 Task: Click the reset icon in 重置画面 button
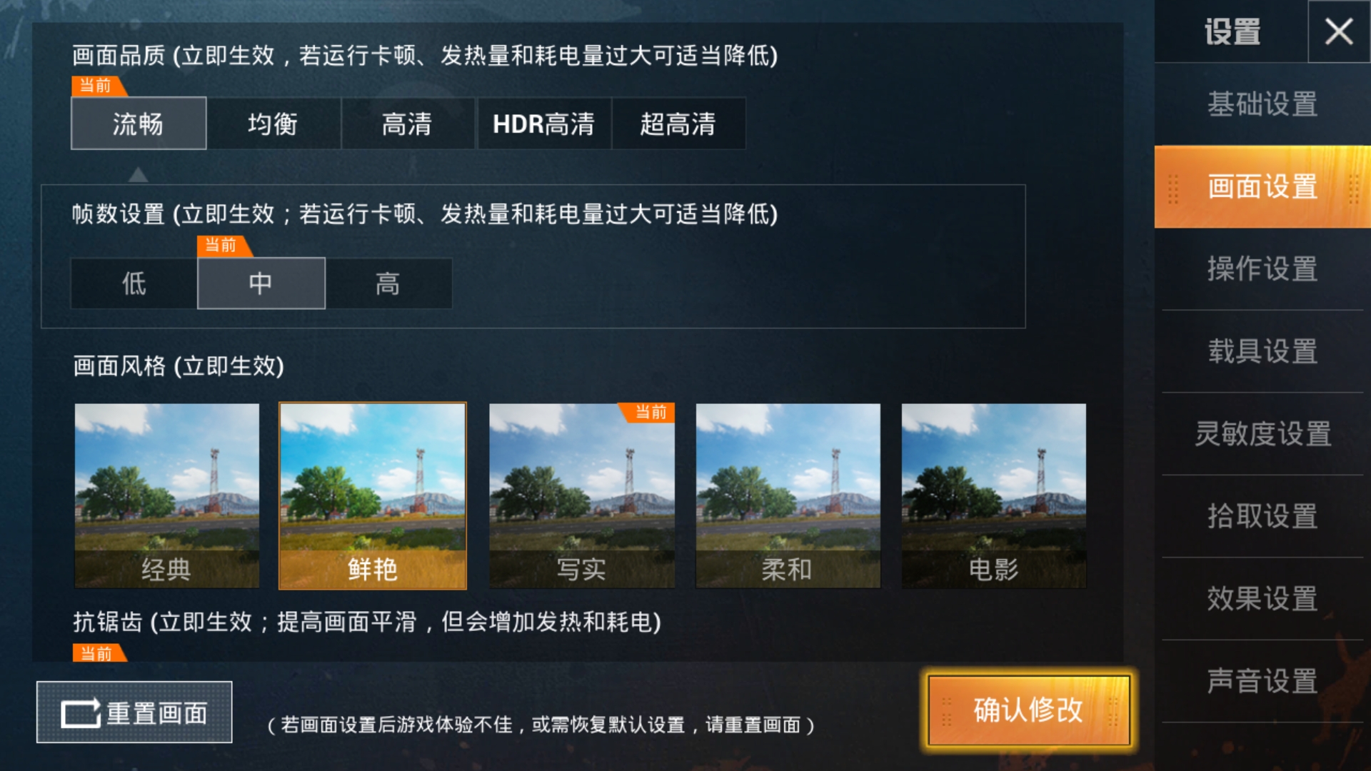(81, 713)
